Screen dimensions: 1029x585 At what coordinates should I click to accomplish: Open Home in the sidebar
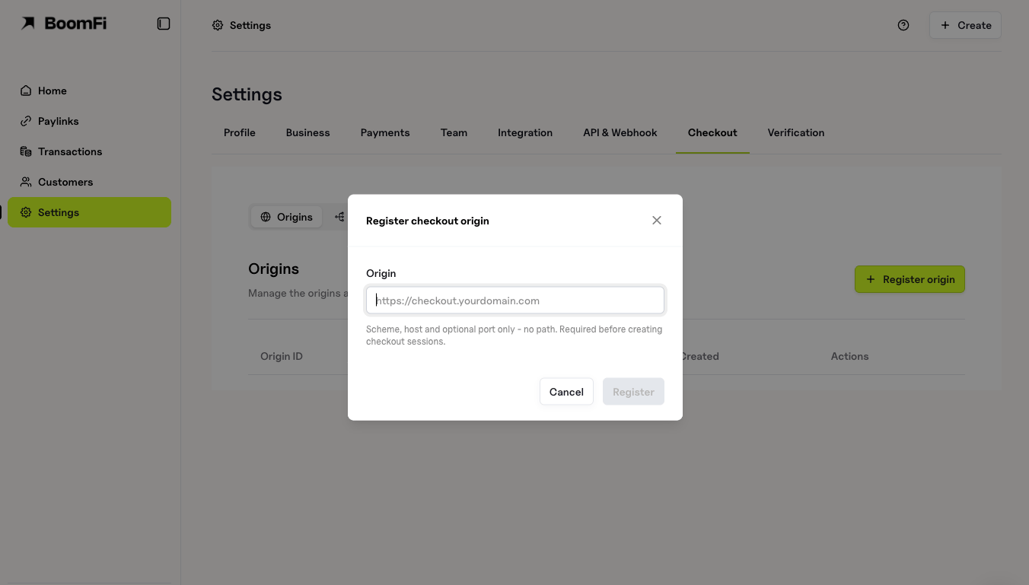click(x=90, y=91)
